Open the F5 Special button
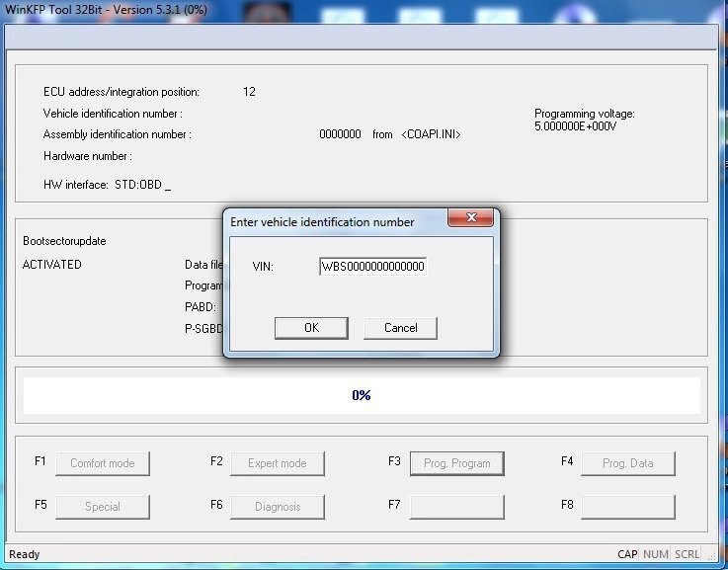 click(103, 507)
